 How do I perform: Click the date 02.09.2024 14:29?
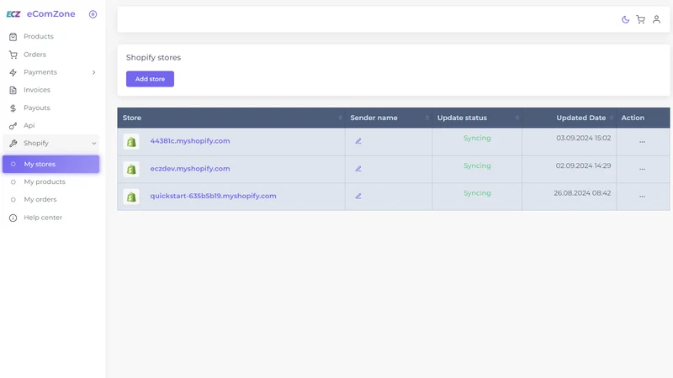[583, 165]
